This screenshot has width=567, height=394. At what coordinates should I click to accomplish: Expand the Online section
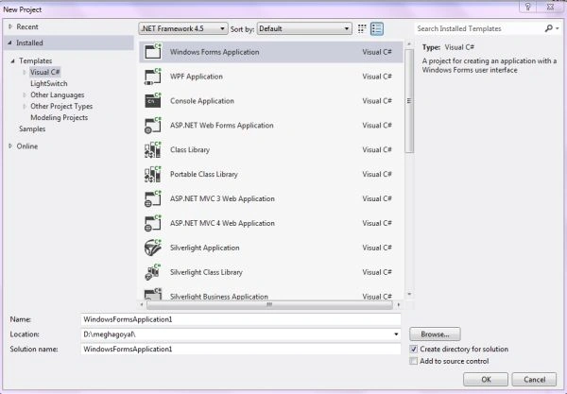(x=10, y=146)
